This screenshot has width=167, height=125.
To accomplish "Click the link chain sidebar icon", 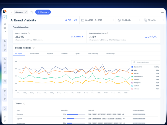I will (x=5, y=68).
